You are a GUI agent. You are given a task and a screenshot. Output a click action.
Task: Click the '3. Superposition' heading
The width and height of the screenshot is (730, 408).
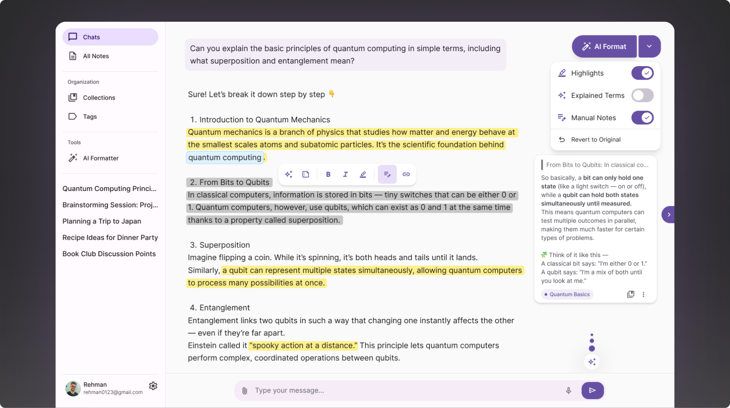[x=220, y=245]
